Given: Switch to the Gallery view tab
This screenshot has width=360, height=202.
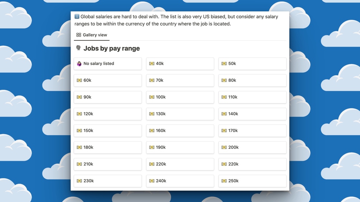Looking at the screenshot, I should (x=92, y=35).
